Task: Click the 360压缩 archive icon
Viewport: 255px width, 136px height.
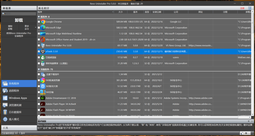Action: (x=43, y=92)
